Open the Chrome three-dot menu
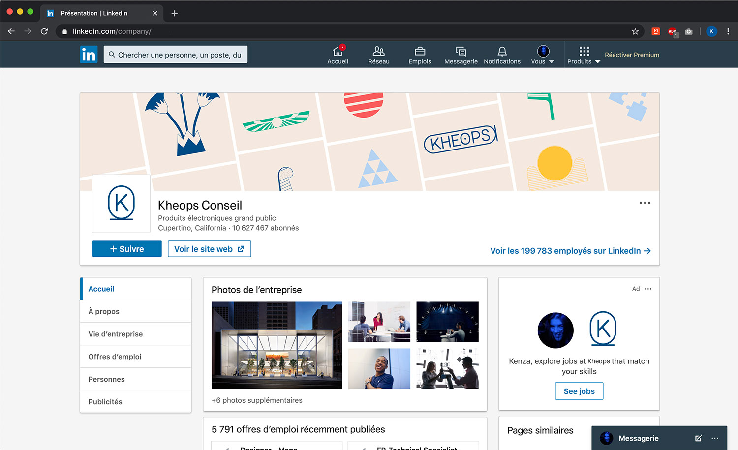The image size is (738, 450). [728, 31]
